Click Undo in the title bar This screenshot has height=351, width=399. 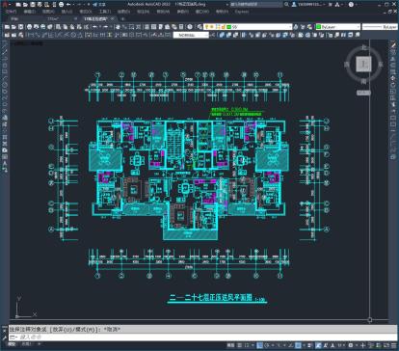(x=68, y=5)
